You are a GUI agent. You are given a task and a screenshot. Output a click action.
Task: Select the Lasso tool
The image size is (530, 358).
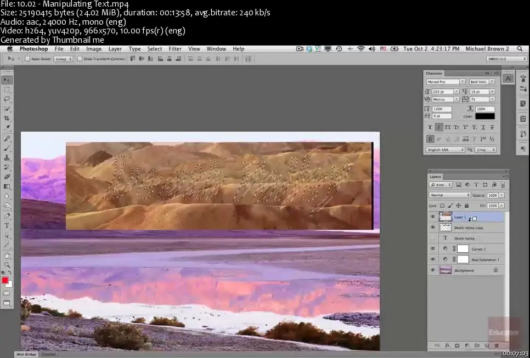click(7, 99)
